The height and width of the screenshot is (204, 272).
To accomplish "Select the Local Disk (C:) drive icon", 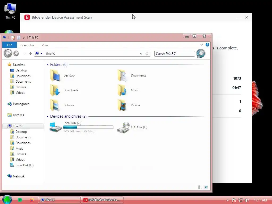I will (x=56, y=127).
